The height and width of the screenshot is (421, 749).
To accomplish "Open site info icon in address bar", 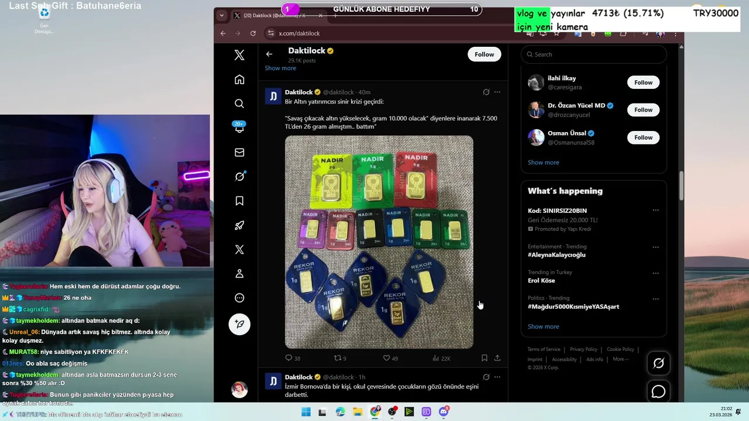I will point(270,33).
